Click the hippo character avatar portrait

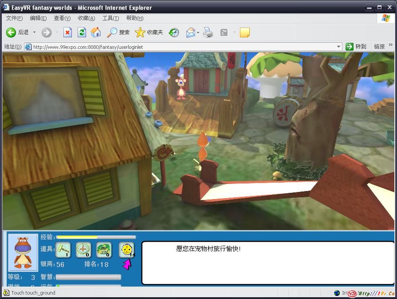click(23, 252)
